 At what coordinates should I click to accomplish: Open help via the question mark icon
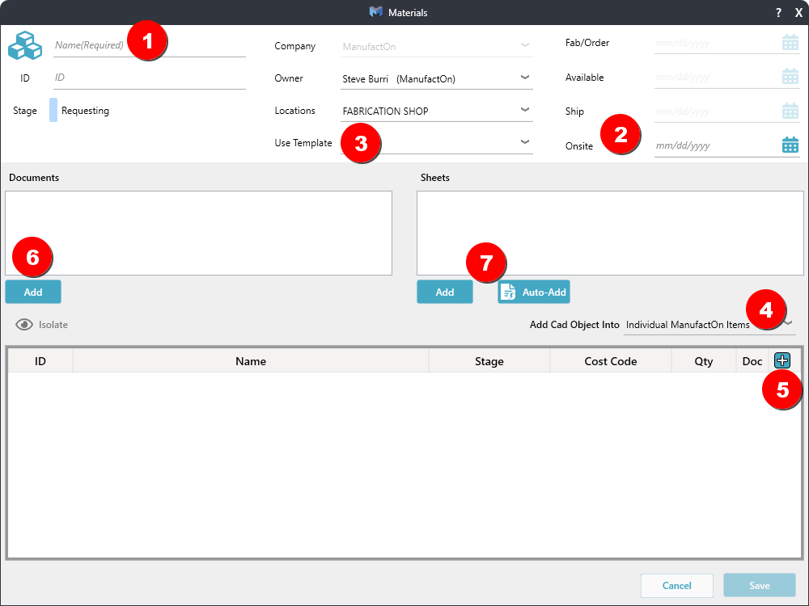[x=778, y=13]
